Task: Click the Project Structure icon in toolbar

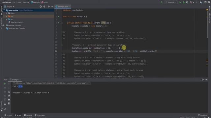Action: (201, 2)
